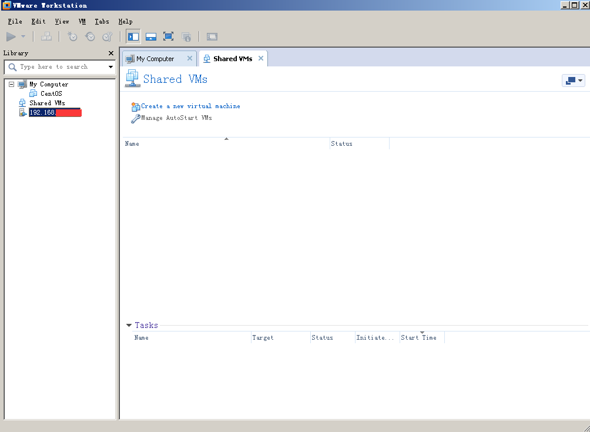Open the File menu
Viewport: 590px width, 432px height.
[x=15, y=21]
